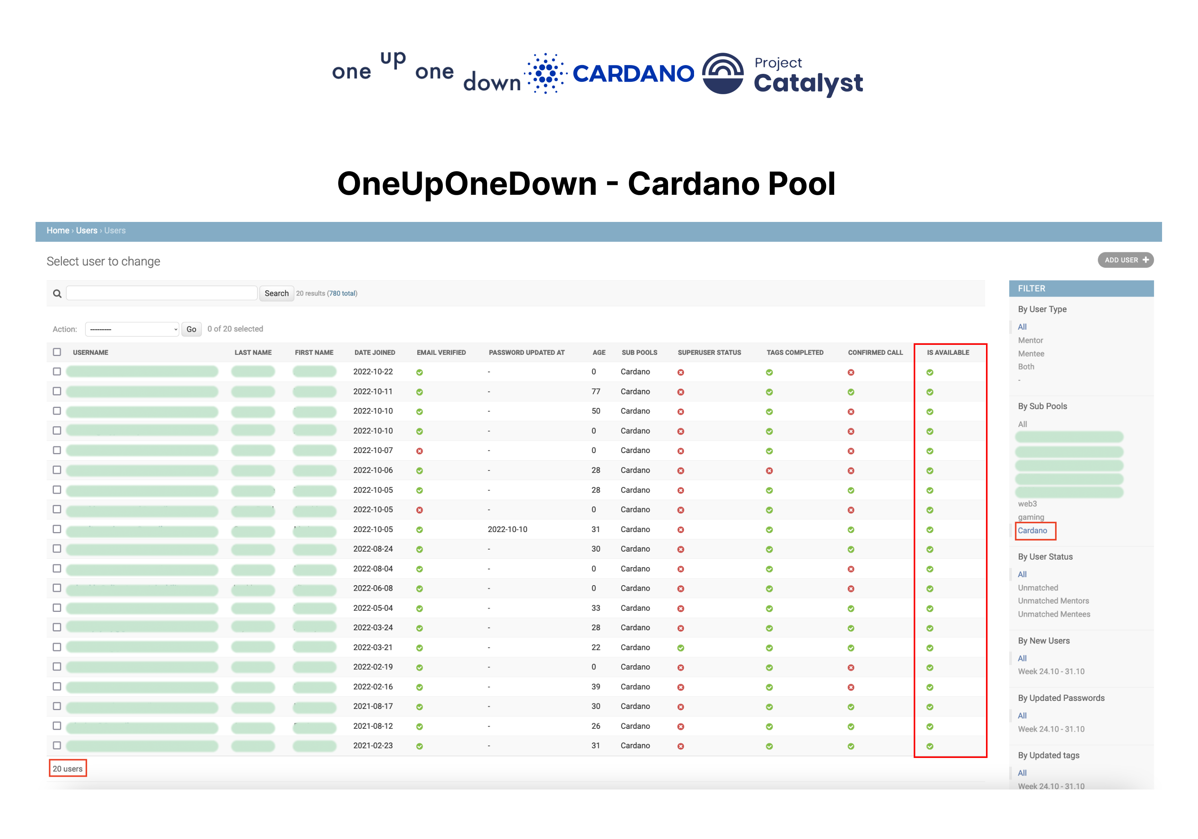Filter sub pools by gaming
This screenshot has width=1198, height=839.
click(1031, 517)
